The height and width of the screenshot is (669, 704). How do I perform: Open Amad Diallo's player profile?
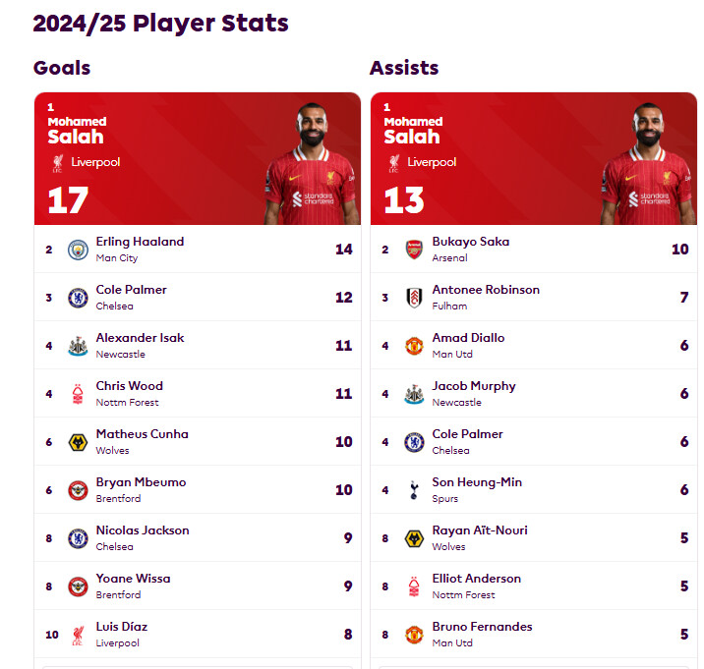click(x=468, y=338)
